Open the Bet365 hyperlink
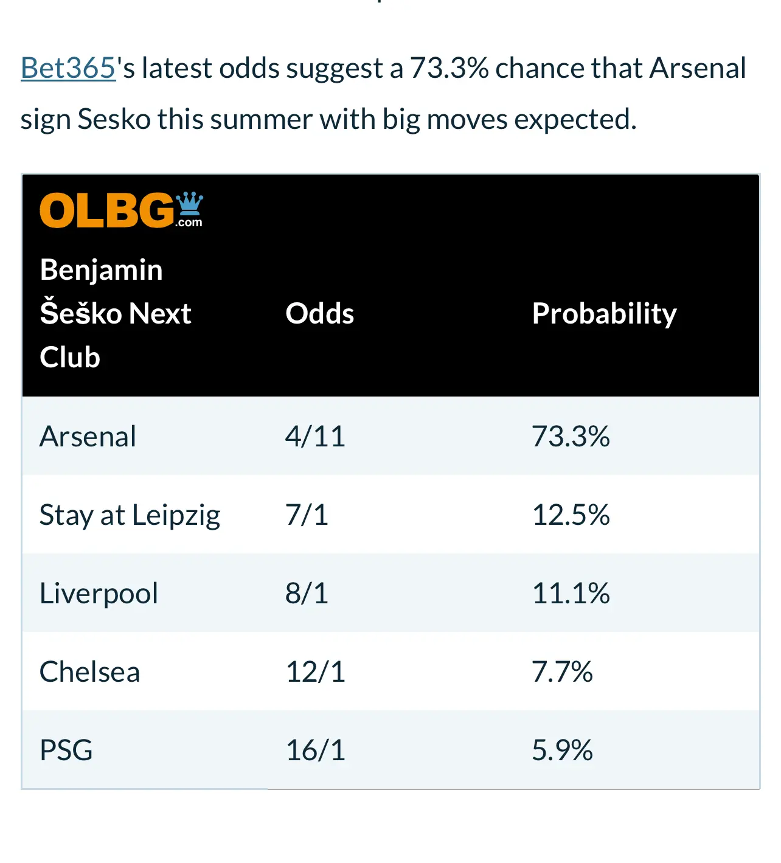Image resolution: width=781 pixels, height=863 pixels. pos(68,68)
